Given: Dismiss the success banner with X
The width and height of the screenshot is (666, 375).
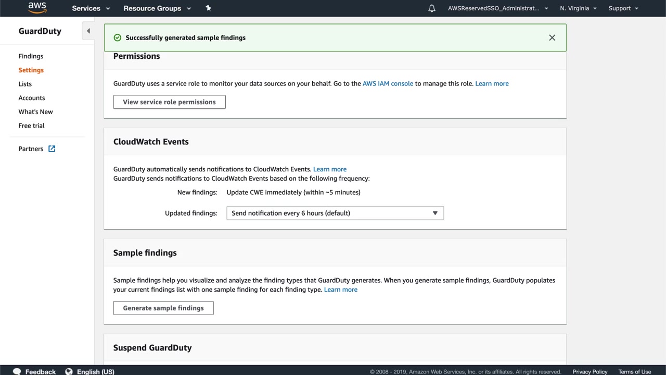Looking at the screenshot, I should click(552, 37).
